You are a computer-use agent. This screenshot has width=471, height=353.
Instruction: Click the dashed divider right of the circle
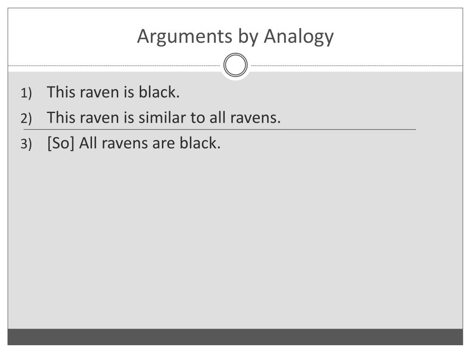coord(357,65)
